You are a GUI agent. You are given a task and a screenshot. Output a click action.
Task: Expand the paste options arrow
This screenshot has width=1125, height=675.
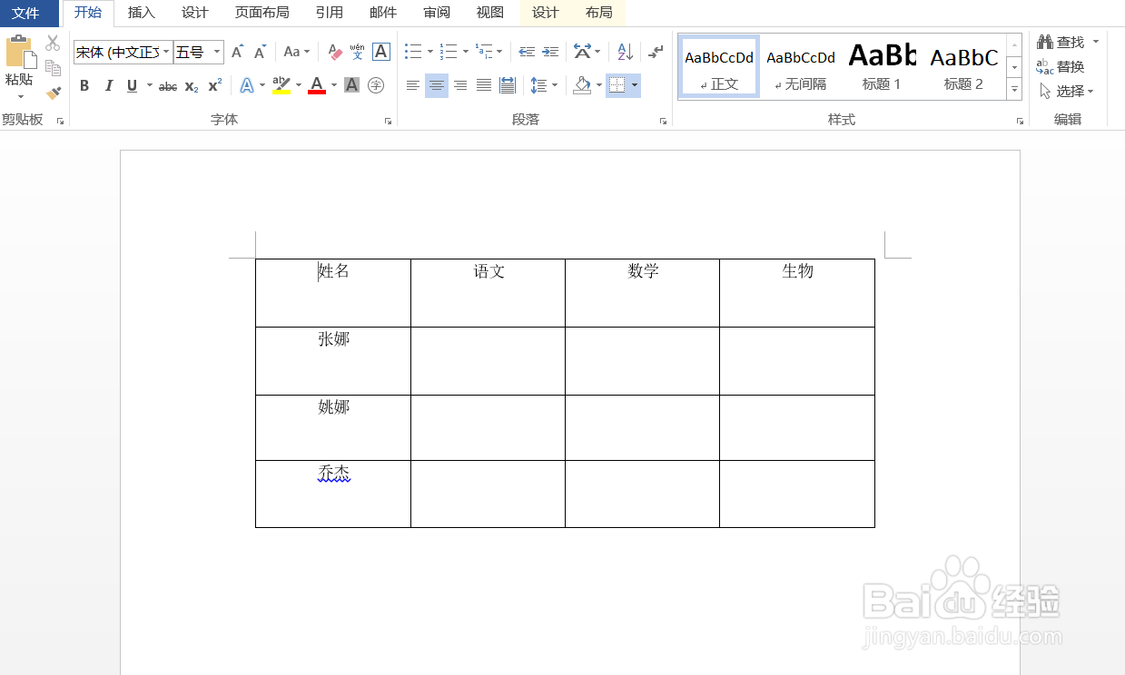(20, 96)
